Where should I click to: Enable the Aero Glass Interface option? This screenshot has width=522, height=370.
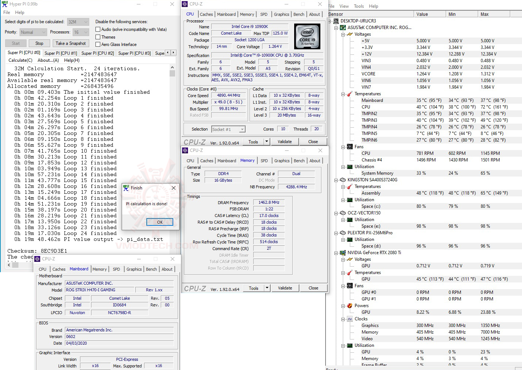tap(98, 45)
